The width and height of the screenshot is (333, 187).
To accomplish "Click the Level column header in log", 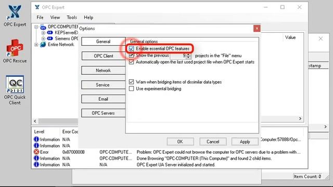I will pos(39,131).
